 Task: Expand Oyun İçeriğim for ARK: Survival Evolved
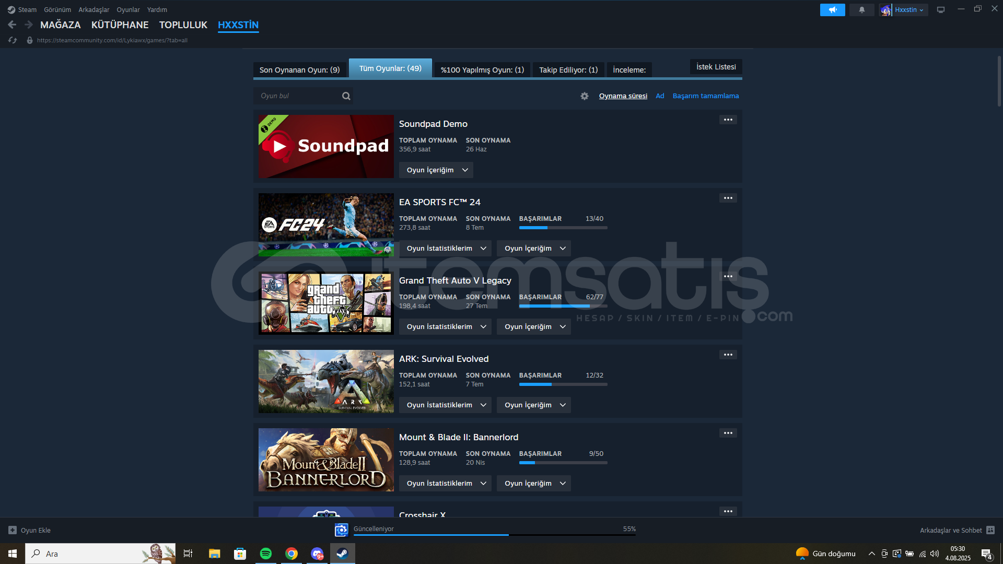pyautogui.click(x=534, y=405)
